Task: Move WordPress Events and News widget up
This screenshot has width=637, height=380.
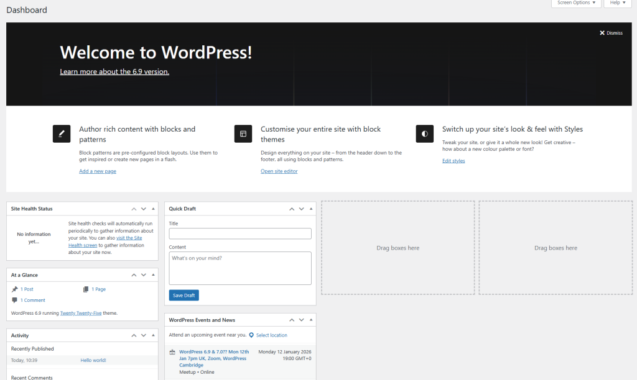Action: click(x=292, y=320)
